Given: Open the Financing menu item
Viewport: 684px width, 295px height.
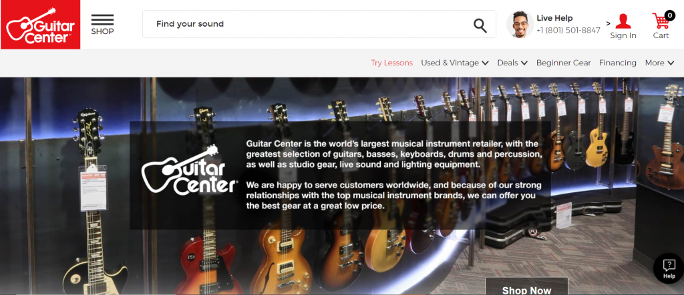Looking at the screenshot, I should tap(618, 63).
